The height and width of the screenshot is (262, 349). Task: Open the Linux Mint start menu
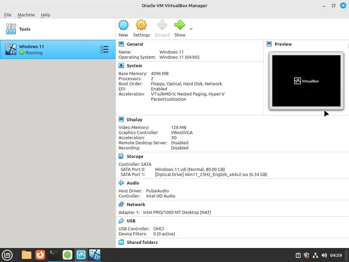(x=7, y=255)
